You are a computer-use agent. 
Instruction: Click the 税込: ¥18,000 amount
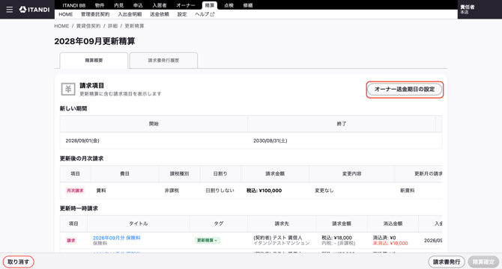[337, 238]
